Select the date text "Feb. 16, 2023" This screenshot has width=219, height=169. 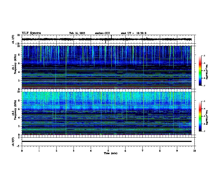(x=77, y=33)
